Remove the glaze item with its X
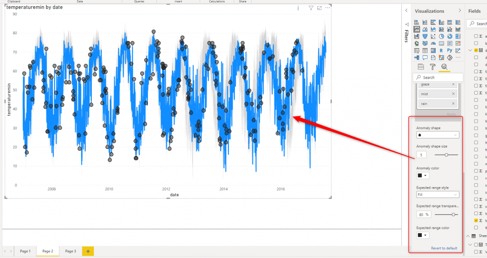This screenshot has height=258, width=487. click(x=453, y=84)
